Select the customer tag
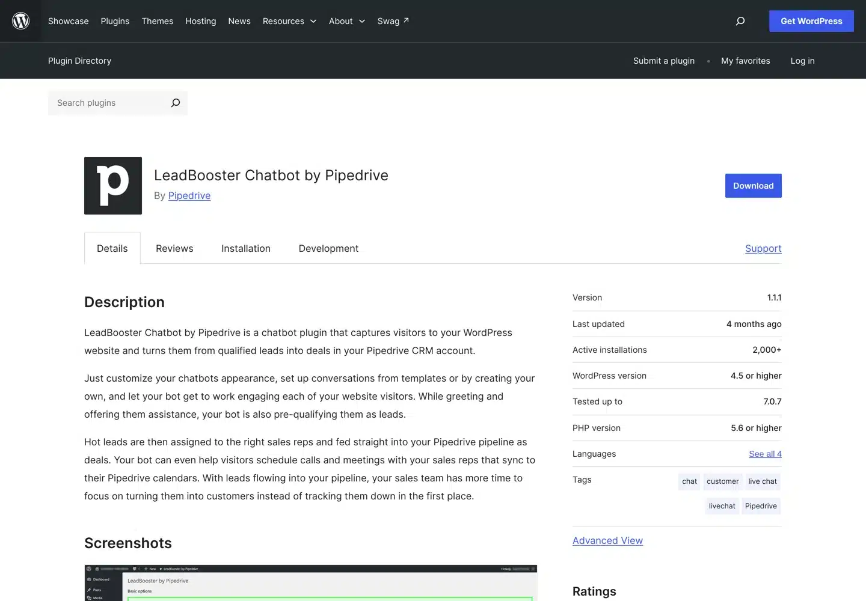This screenshot has height=601, width=866. tap(722, 481)
